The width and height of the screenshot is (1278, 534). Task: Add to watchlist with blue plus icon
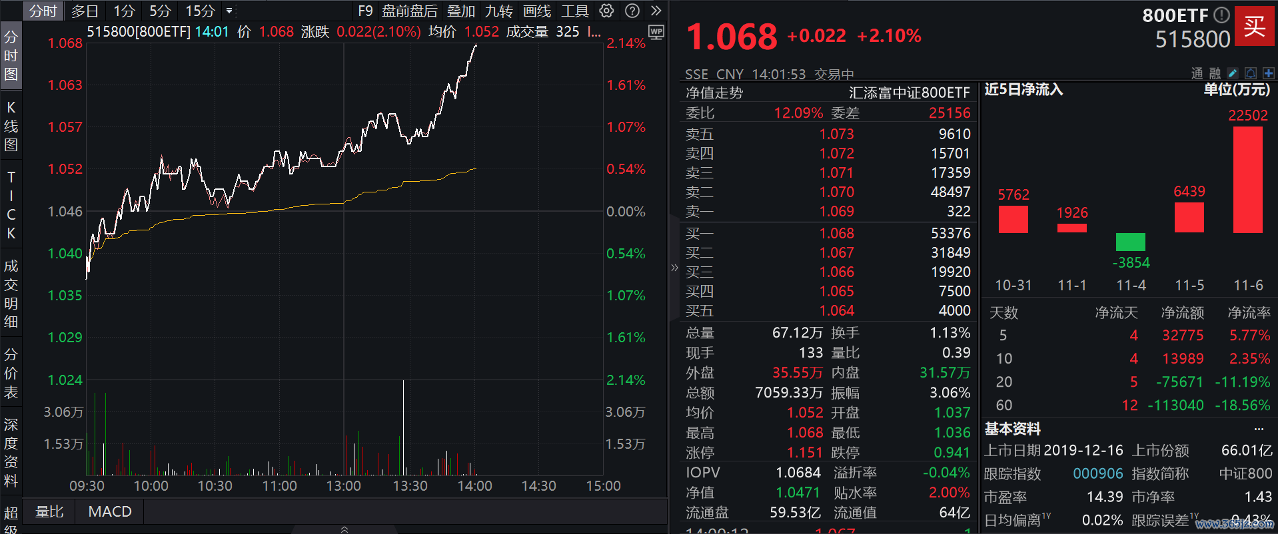coord(1268,73)
